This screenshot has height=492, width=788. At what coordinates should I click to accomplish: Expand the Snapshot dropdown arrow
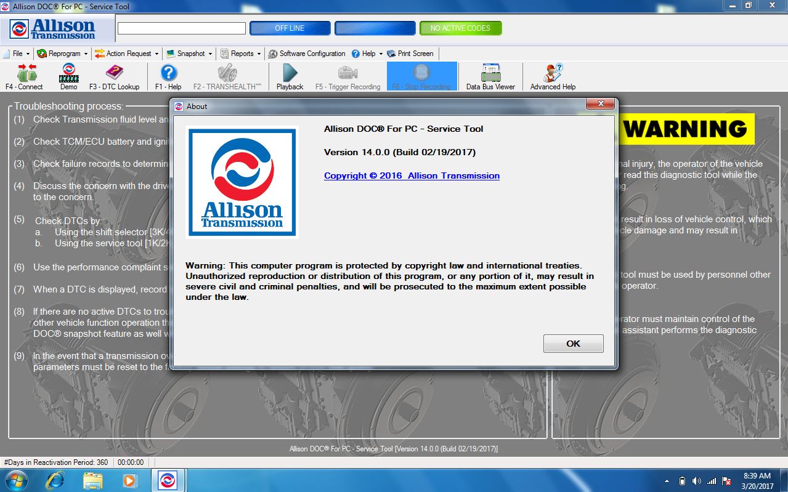(210, 54)
